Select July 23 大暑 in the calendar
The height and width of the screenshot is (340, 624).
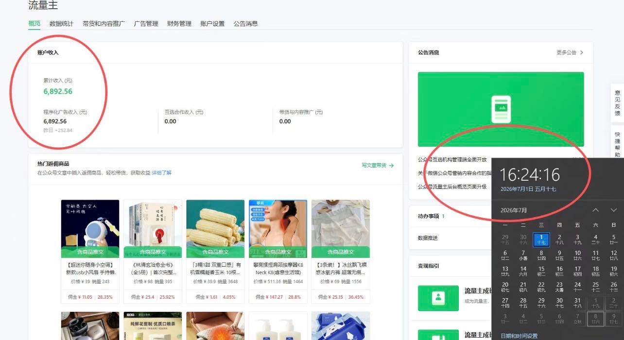tap(559, 287)
